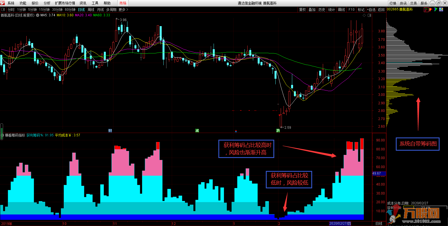
Task: Click the 2020/02/27/四 date marker
Action: pyautogui.click(x=340, y=223)
